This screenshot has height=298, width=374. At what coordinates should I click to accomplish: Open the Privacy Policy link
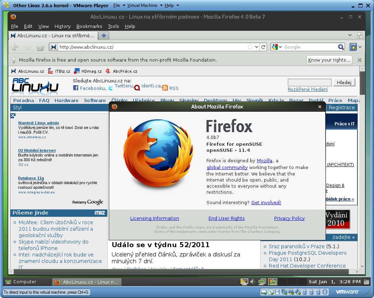pyautogui.click(x=289, y=218)
